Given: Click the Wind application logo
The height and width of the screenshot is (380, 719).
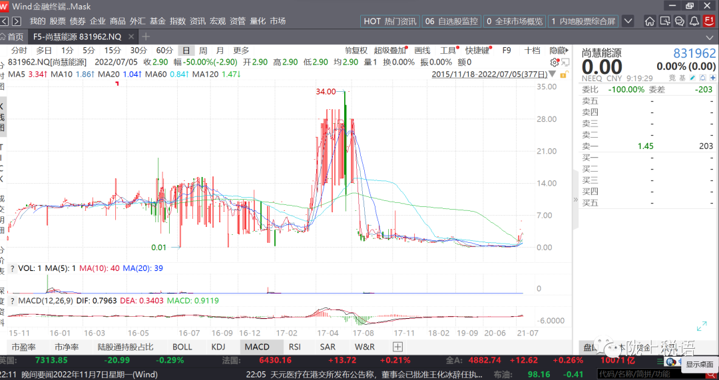Looking at the screenshot, I should (x=4, y=7).
